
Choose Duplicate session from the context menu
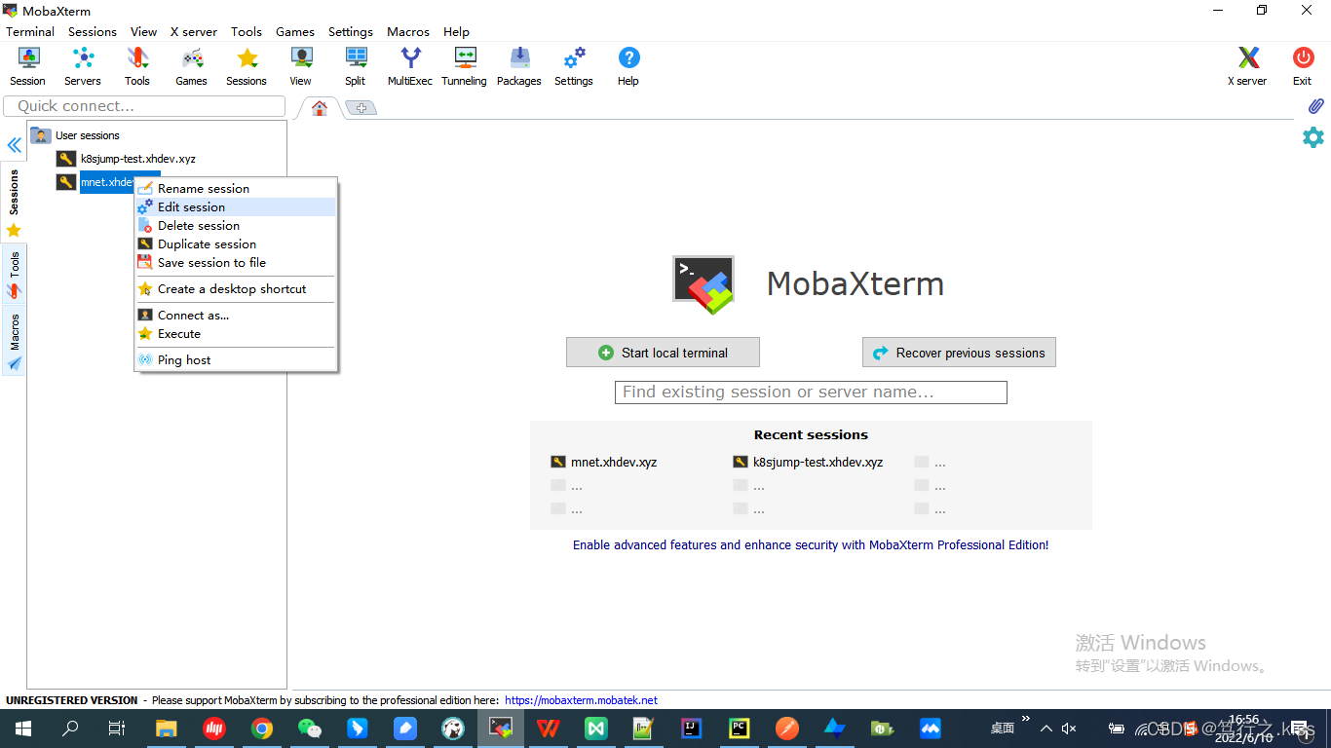coord(235,244)
